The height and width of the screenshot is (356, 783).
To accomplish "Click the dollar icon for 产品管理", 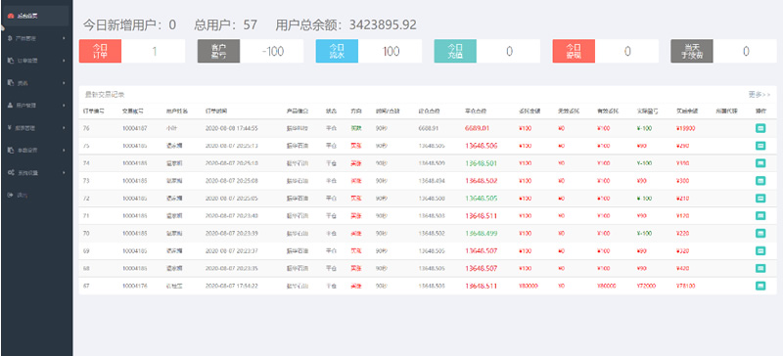I will coord(11,38).
